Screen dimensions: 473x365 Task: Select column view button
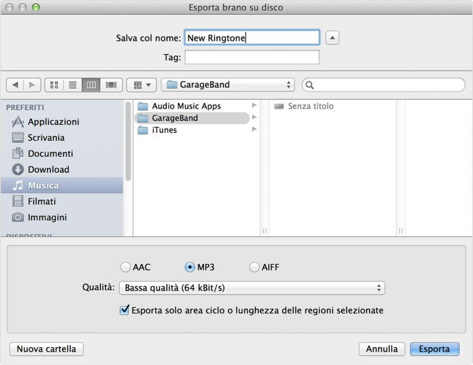coord(91,85)
